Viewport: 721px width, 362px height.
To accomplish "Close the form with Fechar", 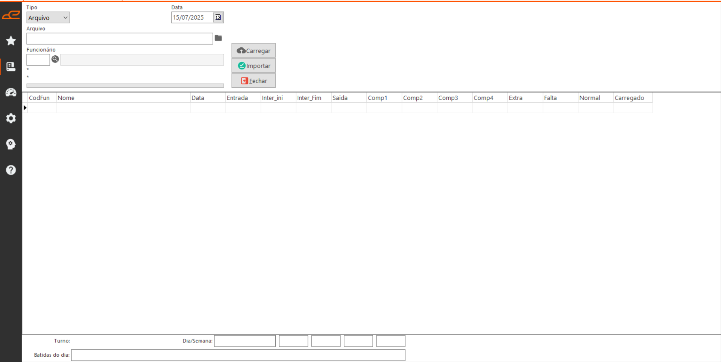I will (x=253, y=81).
